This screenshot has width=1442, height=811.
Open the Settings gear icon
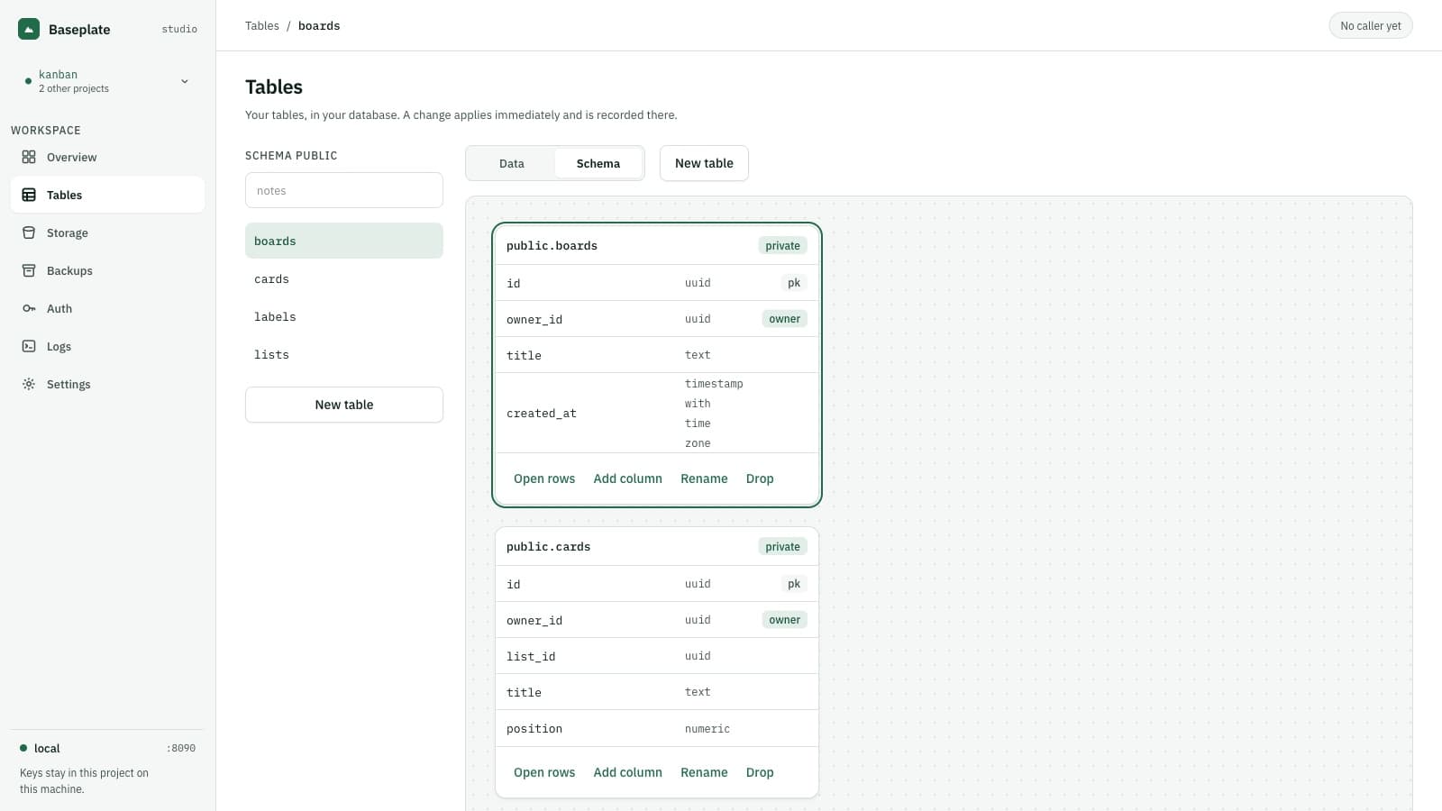(29, 384)
